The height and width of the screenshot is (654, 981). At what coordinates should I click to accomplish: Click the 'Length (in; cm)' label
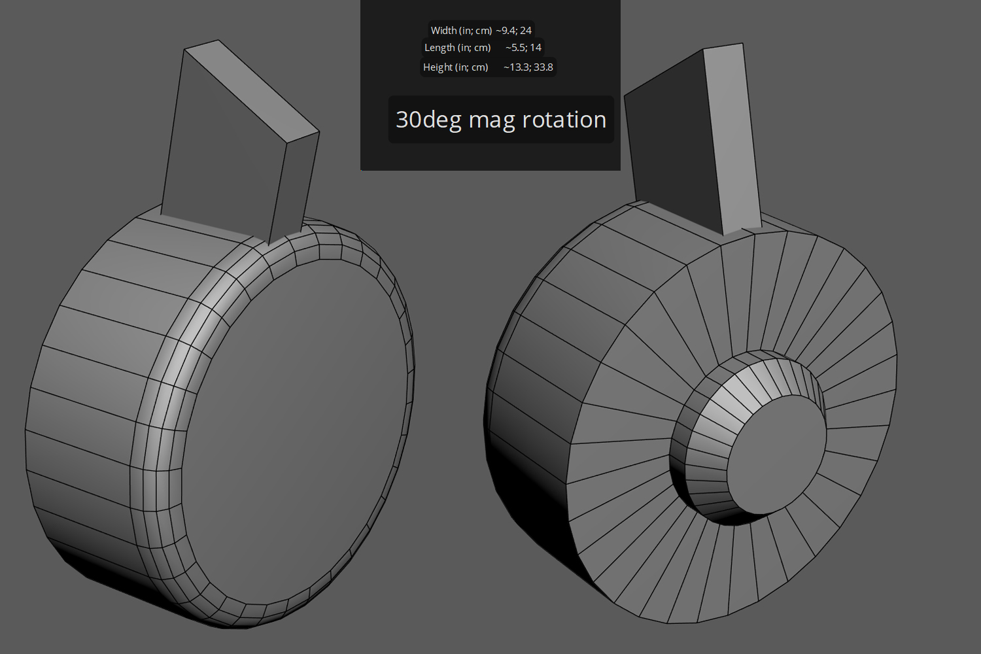click(457, 47)
